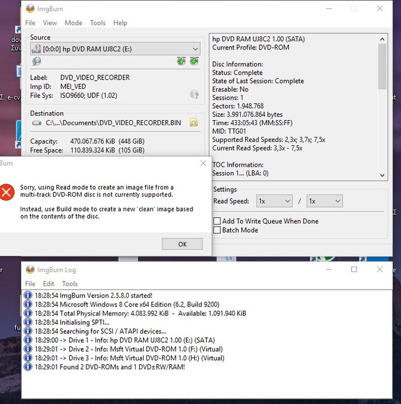Viewport: 401px width, 404px height.
Task: Click info icon on 'Drive 3' log row
Action: point(28,358)
